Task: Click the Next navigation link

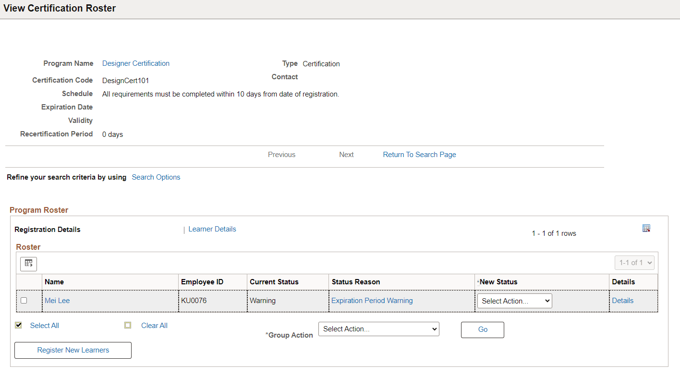Action: [x=346, y=155]
